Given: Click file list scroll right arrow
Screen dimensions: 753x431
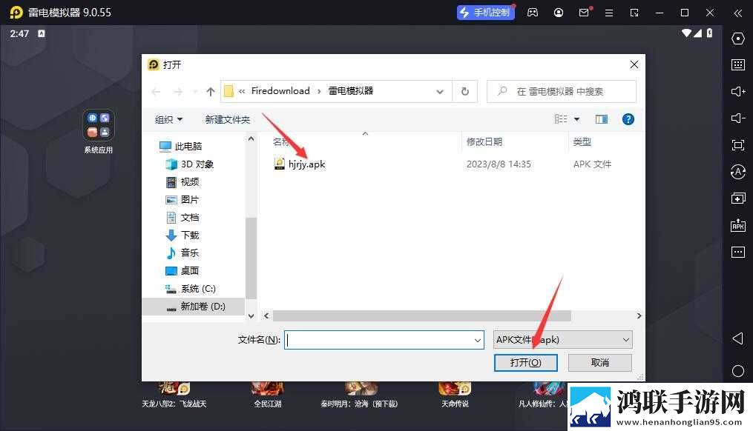Looking at the screenshot, I should [639, 316].
